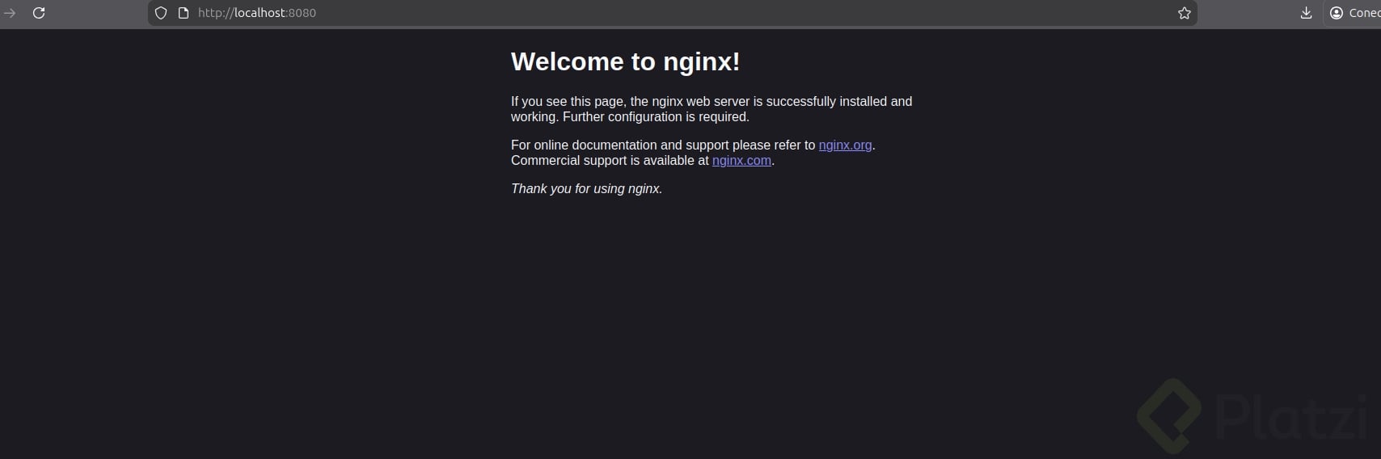This screenshot has height=459, width=1381.
Task: Open the nginx.org link
Action: pyautogui.click(x=845, y=145)
